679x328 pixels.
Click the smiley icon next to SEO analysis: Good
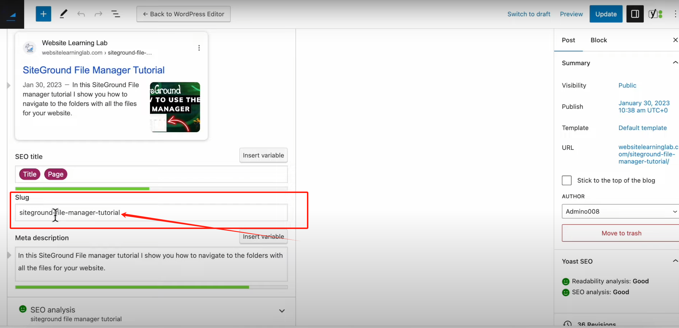pyautogui.click(x=566, y=292)
